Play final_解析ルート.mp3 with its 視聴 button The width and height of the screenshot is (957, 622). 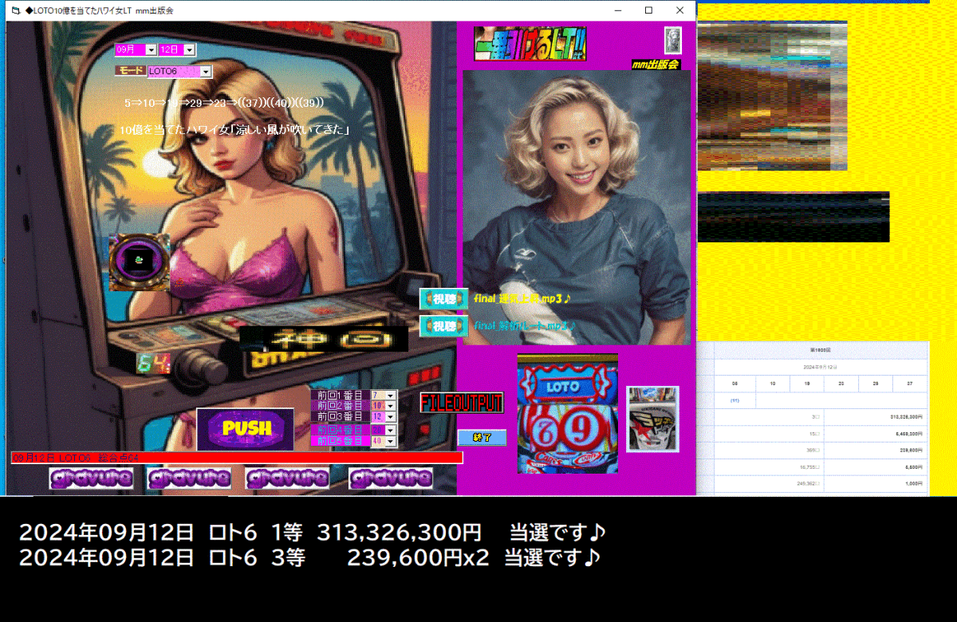pos(443,326)
